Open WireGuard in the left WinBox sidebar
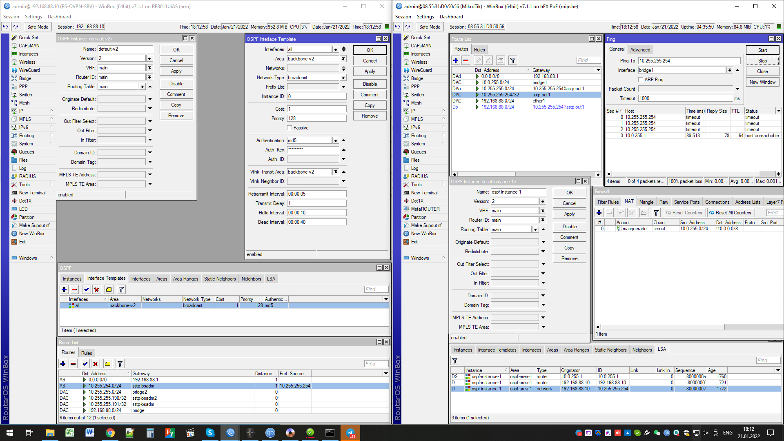This screenshot has height=441, width=784. tap(29, 70)
